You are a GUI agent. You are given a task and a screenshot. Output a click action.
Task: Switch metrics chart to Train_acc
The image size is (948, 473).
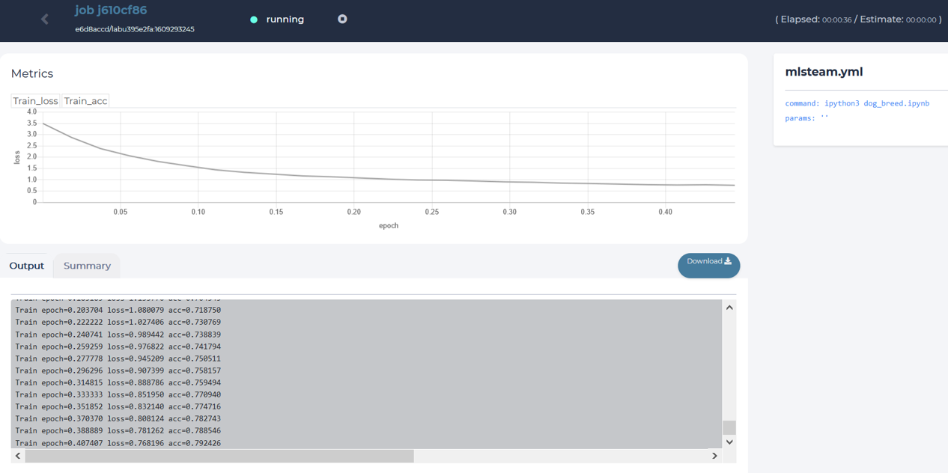pyautogui.click(x=85, y=101)
